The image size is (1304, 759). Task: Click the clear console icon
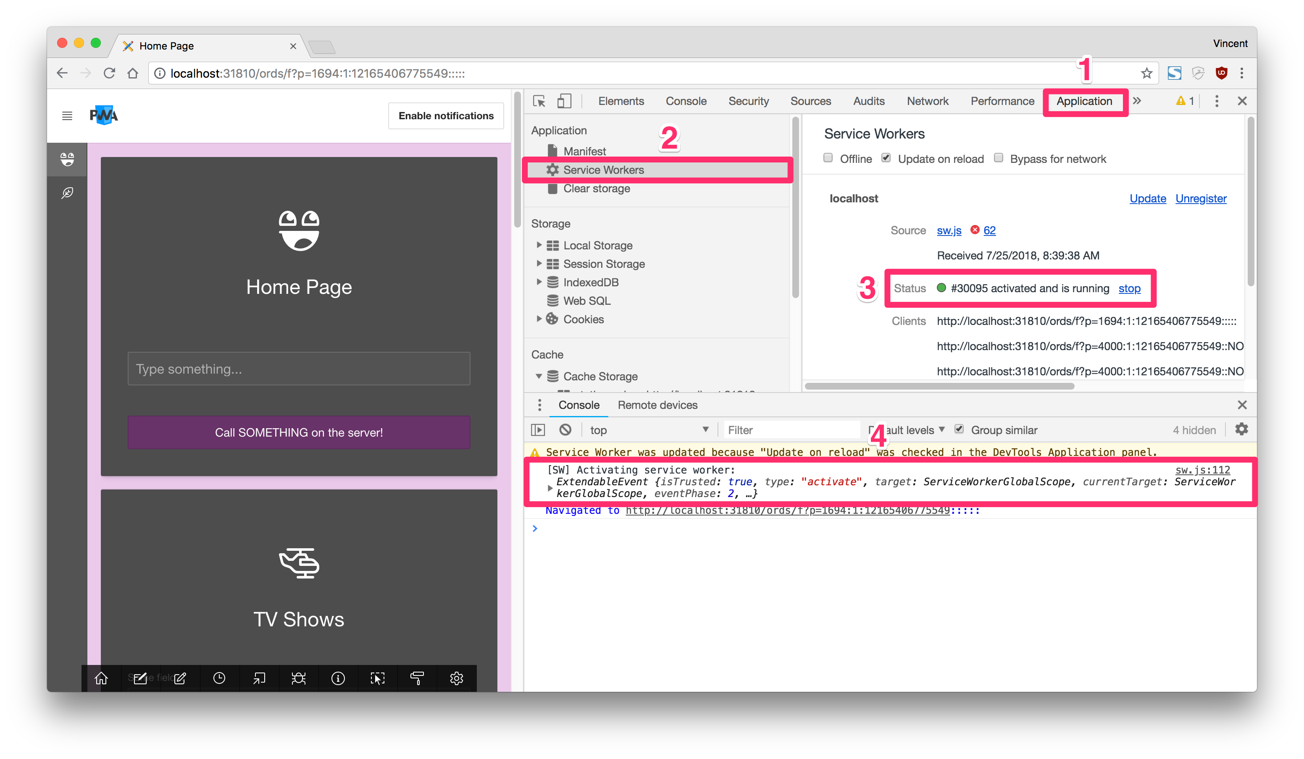(565, 429)
